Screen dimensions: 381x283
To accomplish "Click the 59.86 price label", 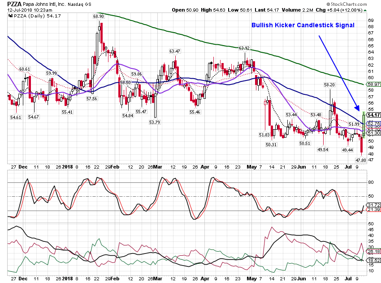I will (x=137, y=74).
